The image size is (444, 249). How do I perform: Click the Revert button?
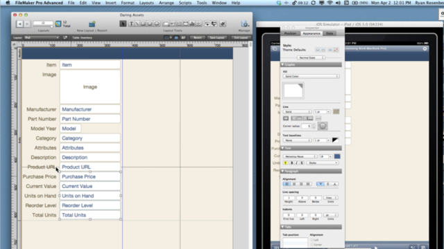point(197,37)
